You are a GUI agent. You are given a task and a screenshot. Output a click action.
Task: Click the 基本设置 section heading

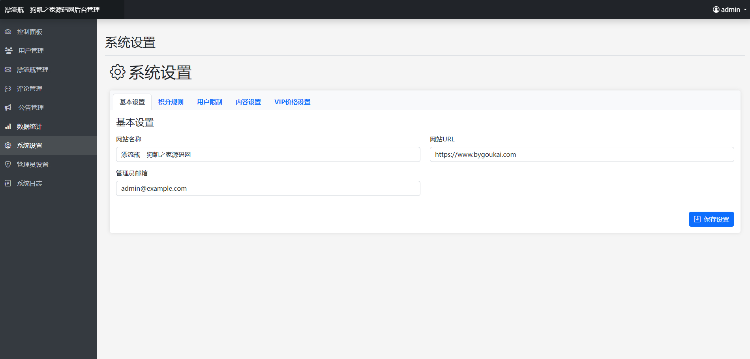[x=135, y=122]
